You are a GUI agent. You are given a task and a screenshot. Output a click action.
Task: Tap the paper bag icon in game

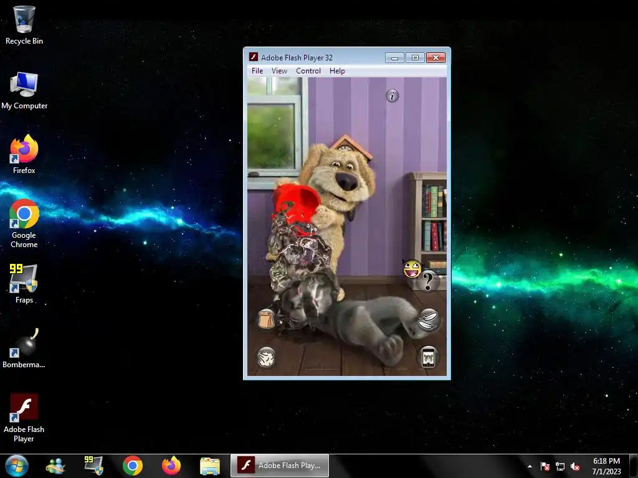tap(267, 318)
